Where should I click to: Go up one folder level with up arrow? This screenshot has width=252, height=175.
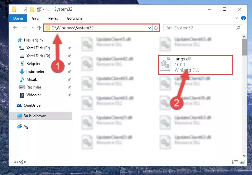point(39,28)
